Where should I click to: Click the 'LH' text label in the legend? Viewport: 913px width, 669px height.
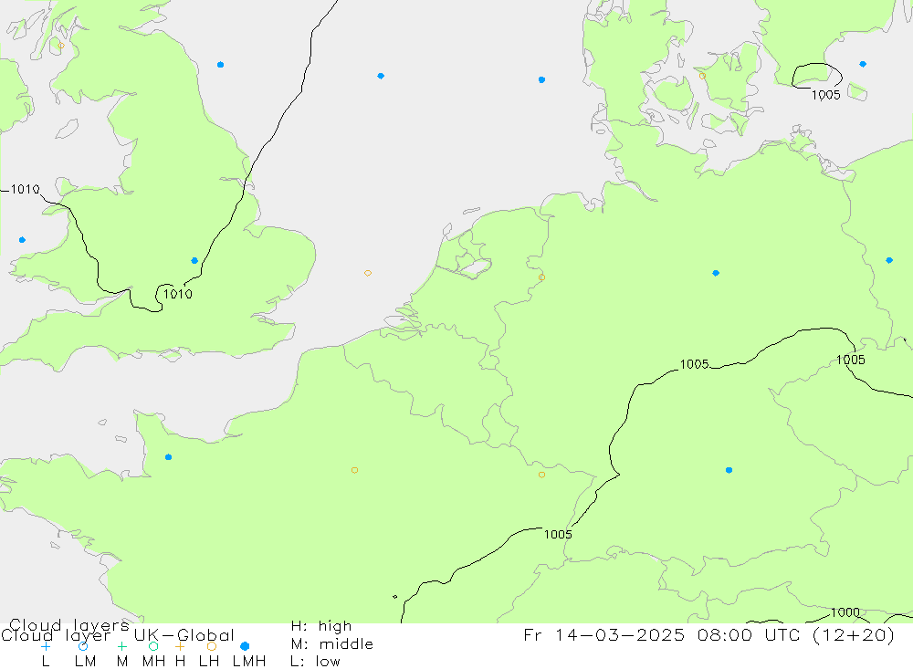pyautogui.click(x=209, y=662)
